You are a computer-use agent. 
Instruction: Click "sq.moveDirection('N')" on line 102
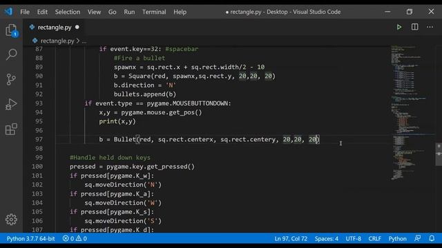tap(123, 185)
